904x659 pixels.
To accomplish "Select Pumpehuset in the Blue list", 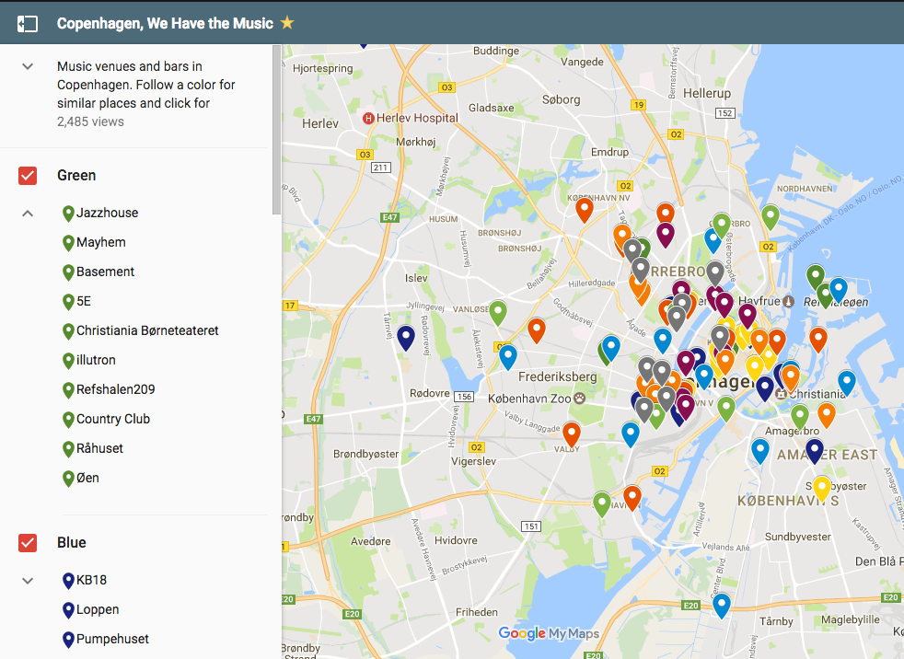I will (113, 639).
